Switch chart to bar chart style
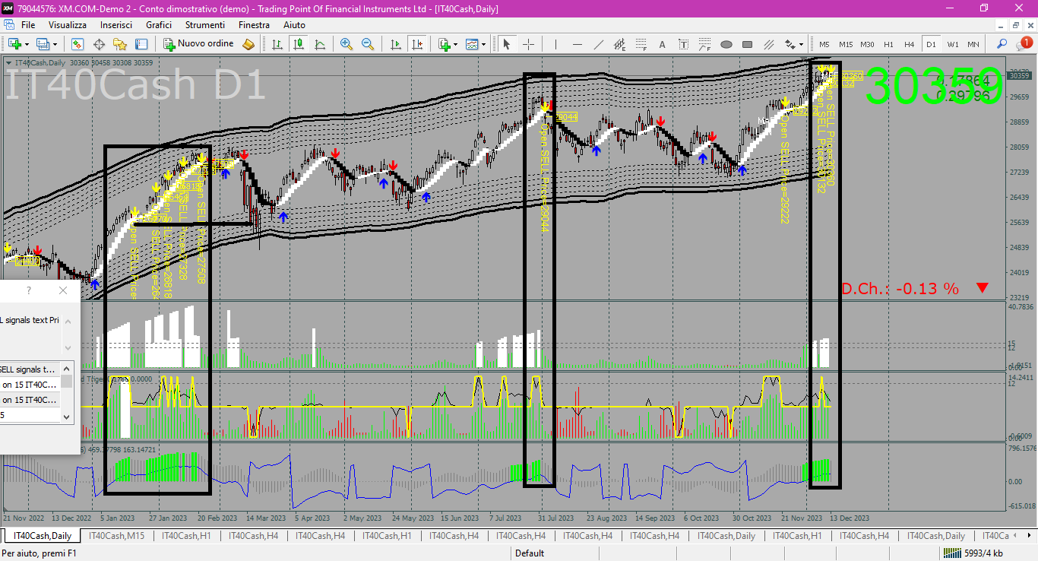Viewport: 1038px width, 561px height. pyautogui.click(x=277, y=44)
